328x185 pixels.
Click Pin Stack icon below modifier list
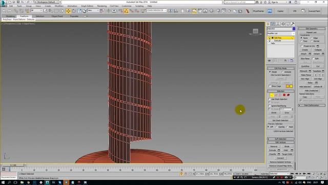270,61
